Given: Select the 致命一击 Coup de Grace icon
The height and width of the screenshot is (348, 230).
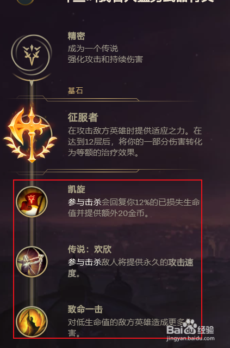Looking at the screenshot, I should pyautogui.click(x=32, y=322).
